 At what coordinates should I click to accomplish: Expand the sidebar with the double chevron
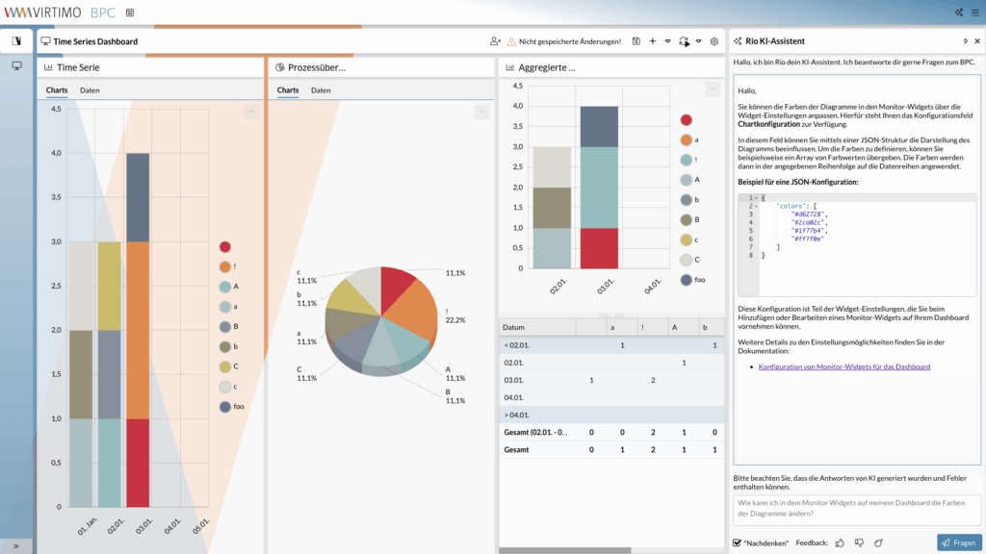click(x=16, y=545)
